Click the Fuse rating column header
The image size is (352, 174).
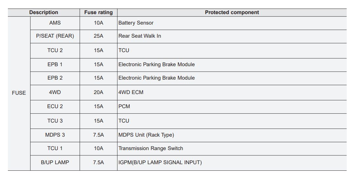click(98, 12)
